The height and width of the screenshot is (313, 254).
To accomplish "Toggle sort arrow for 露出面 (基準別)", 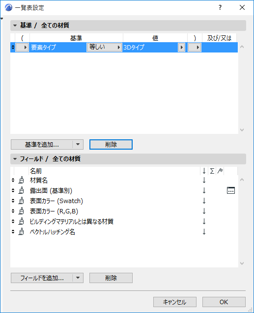I will coord(204,190).
